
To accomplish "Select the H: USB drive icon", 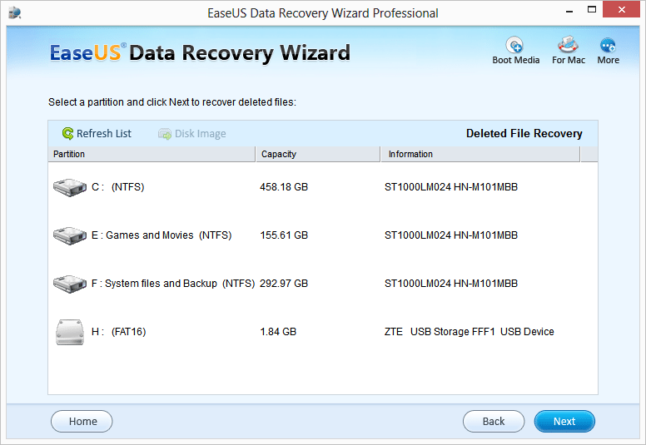I will [70, 332].
